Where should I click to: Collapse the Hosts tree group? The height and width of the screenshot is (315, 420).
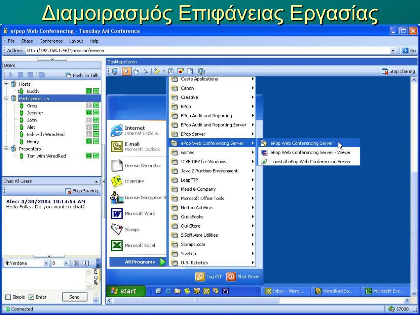(x=7, y=84)
